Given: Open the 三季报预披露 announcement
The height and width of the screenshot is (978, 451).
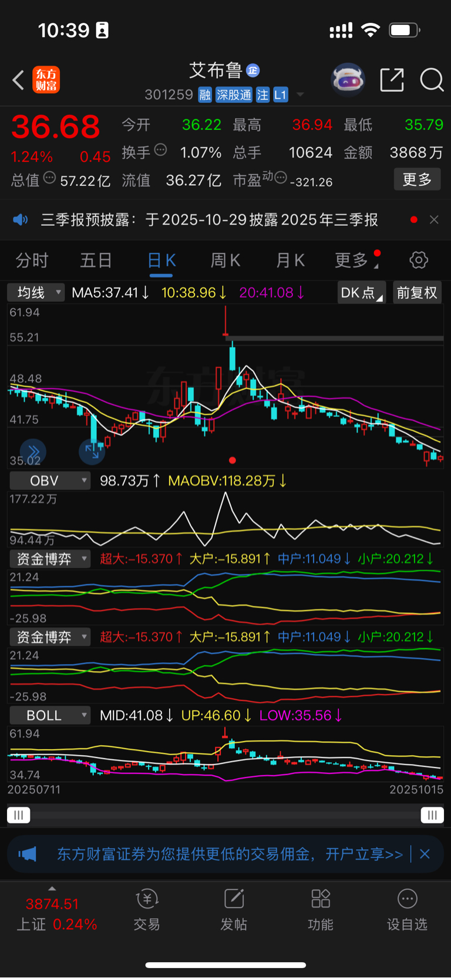Looking at the screenshot, I should click(209, 220).
